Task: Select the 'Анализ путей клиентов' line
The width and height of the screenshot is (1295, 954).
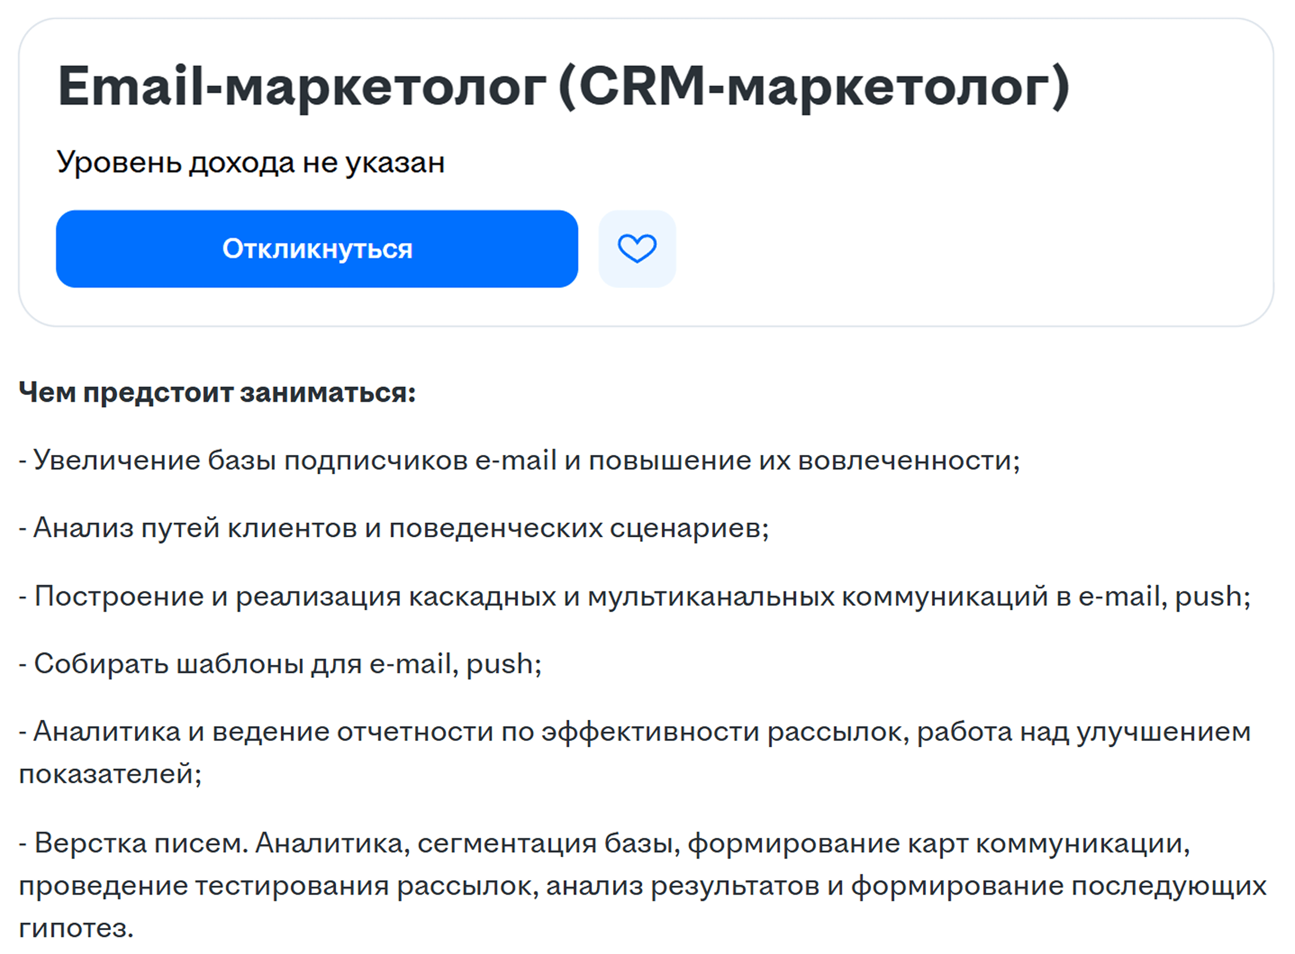Action: point(394,528)
